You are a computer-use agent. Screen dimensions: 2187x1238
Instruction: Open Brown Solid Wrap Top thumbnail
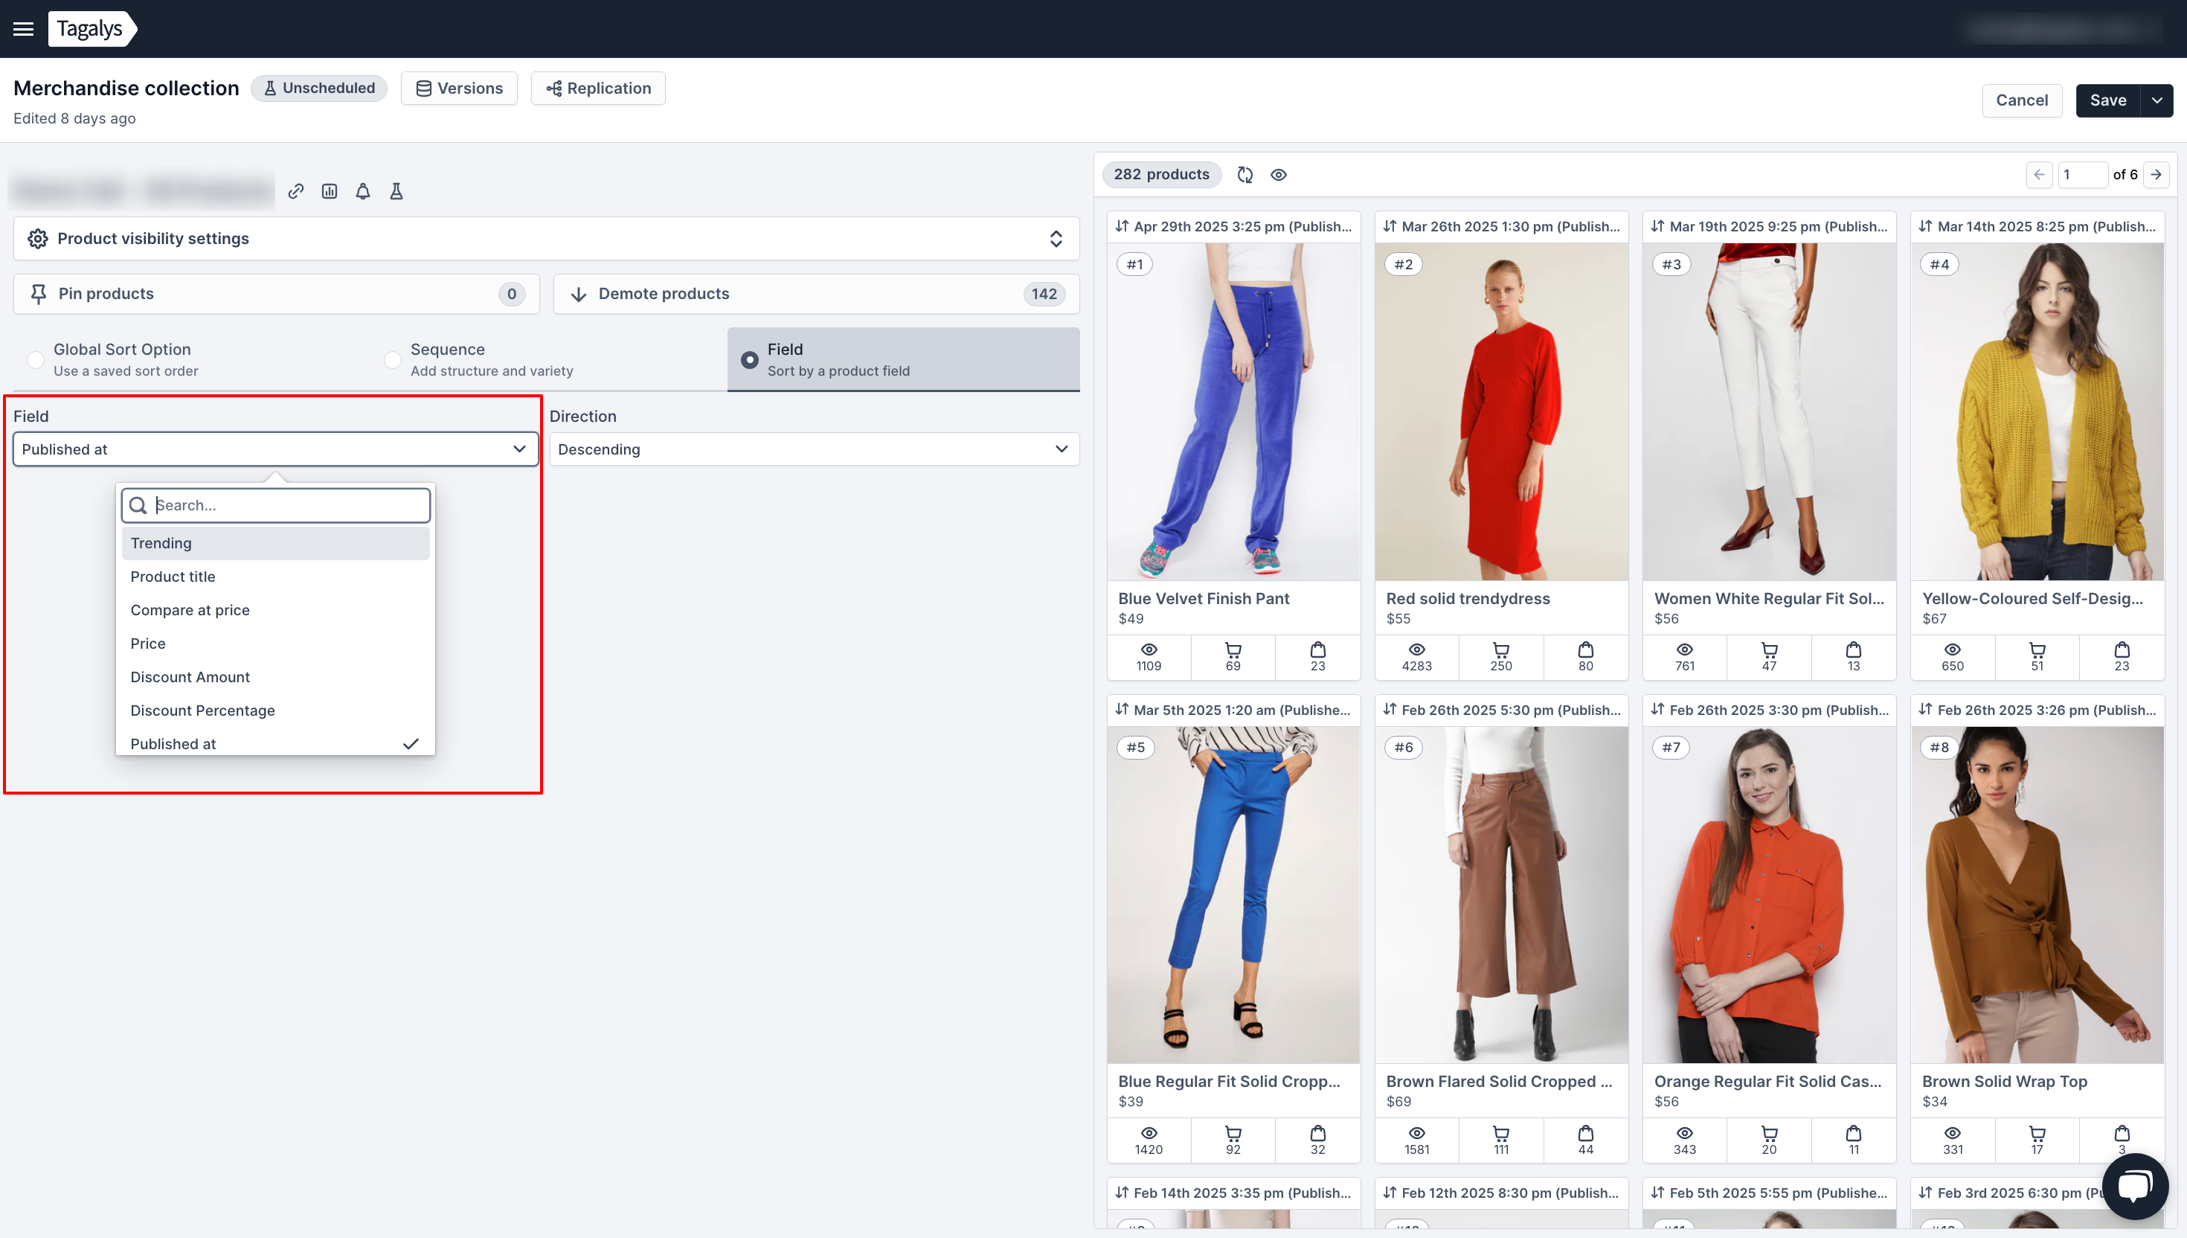2037,894
